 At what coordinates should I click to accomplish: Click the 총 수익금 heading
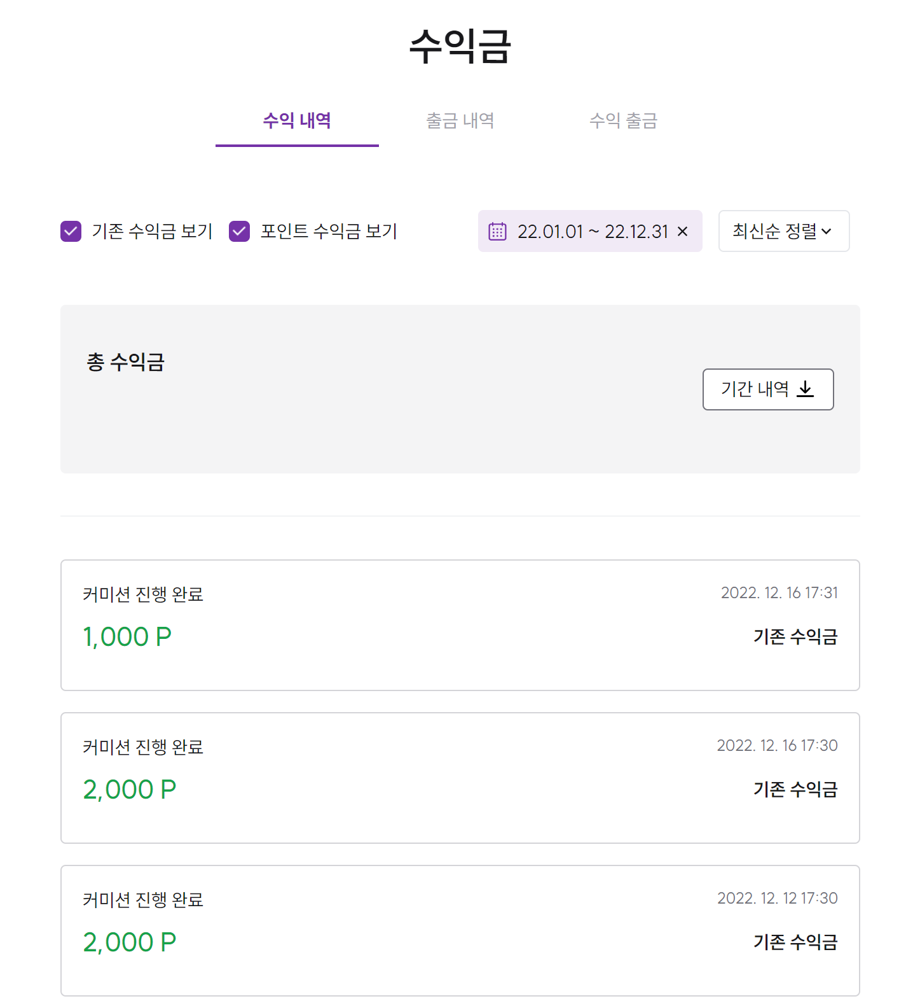point(126,362)
